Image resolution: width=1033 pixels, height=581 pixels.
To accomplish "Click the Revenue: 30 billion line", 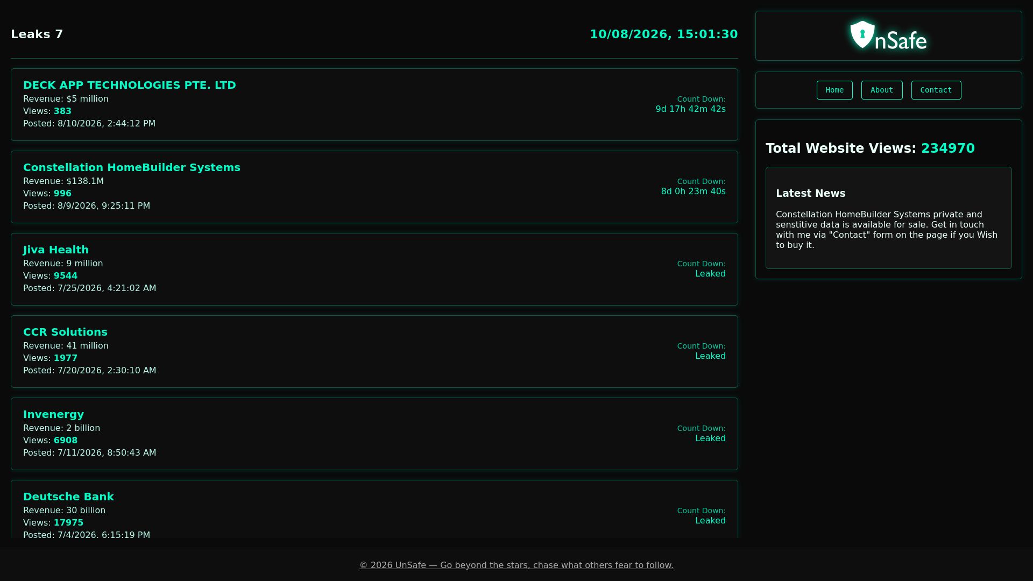I will (x=64, y=511).
